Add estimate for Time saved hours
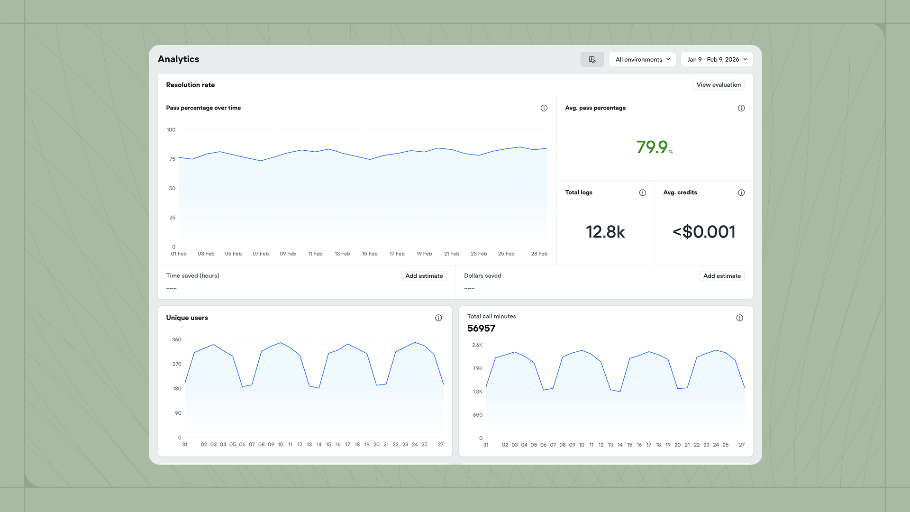Viewport: 910px width, 512px height. point(424,275)
